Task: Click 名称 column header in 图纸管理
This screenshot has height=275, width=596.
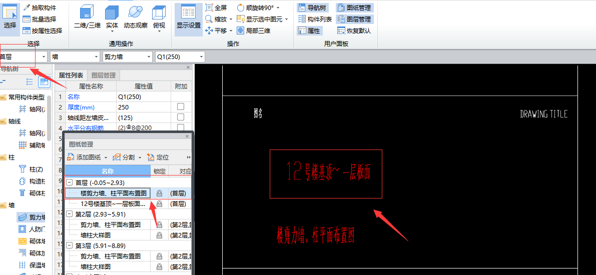Action: click(108, 171)
